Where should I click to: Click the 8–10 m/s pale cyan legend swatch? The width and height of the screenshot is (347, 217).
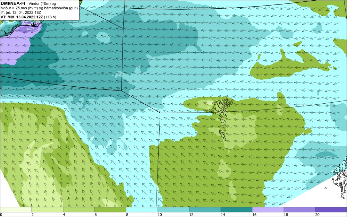[142, 210]
